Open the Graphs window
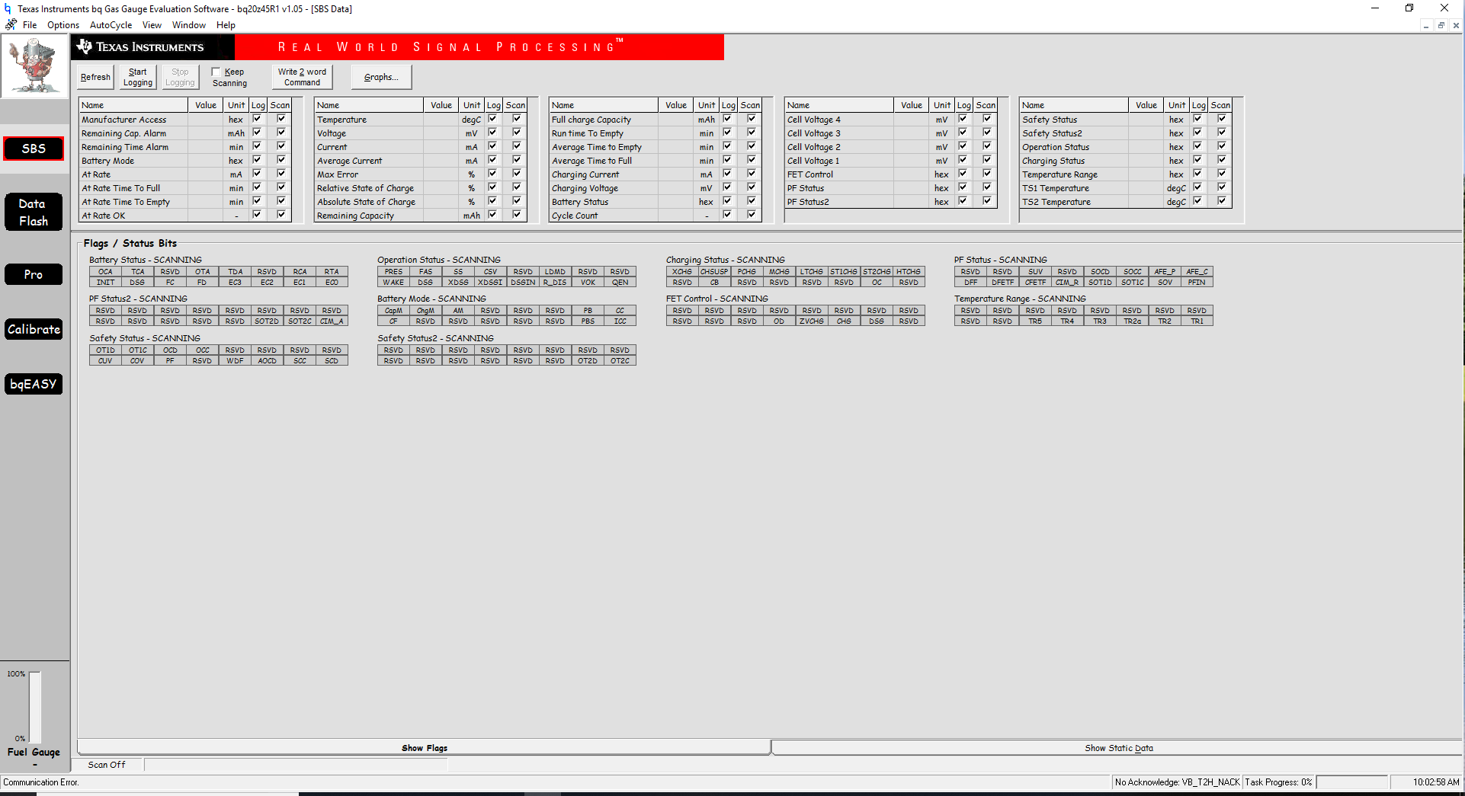Screen dimensions: 1465x796 pos(381,77)
